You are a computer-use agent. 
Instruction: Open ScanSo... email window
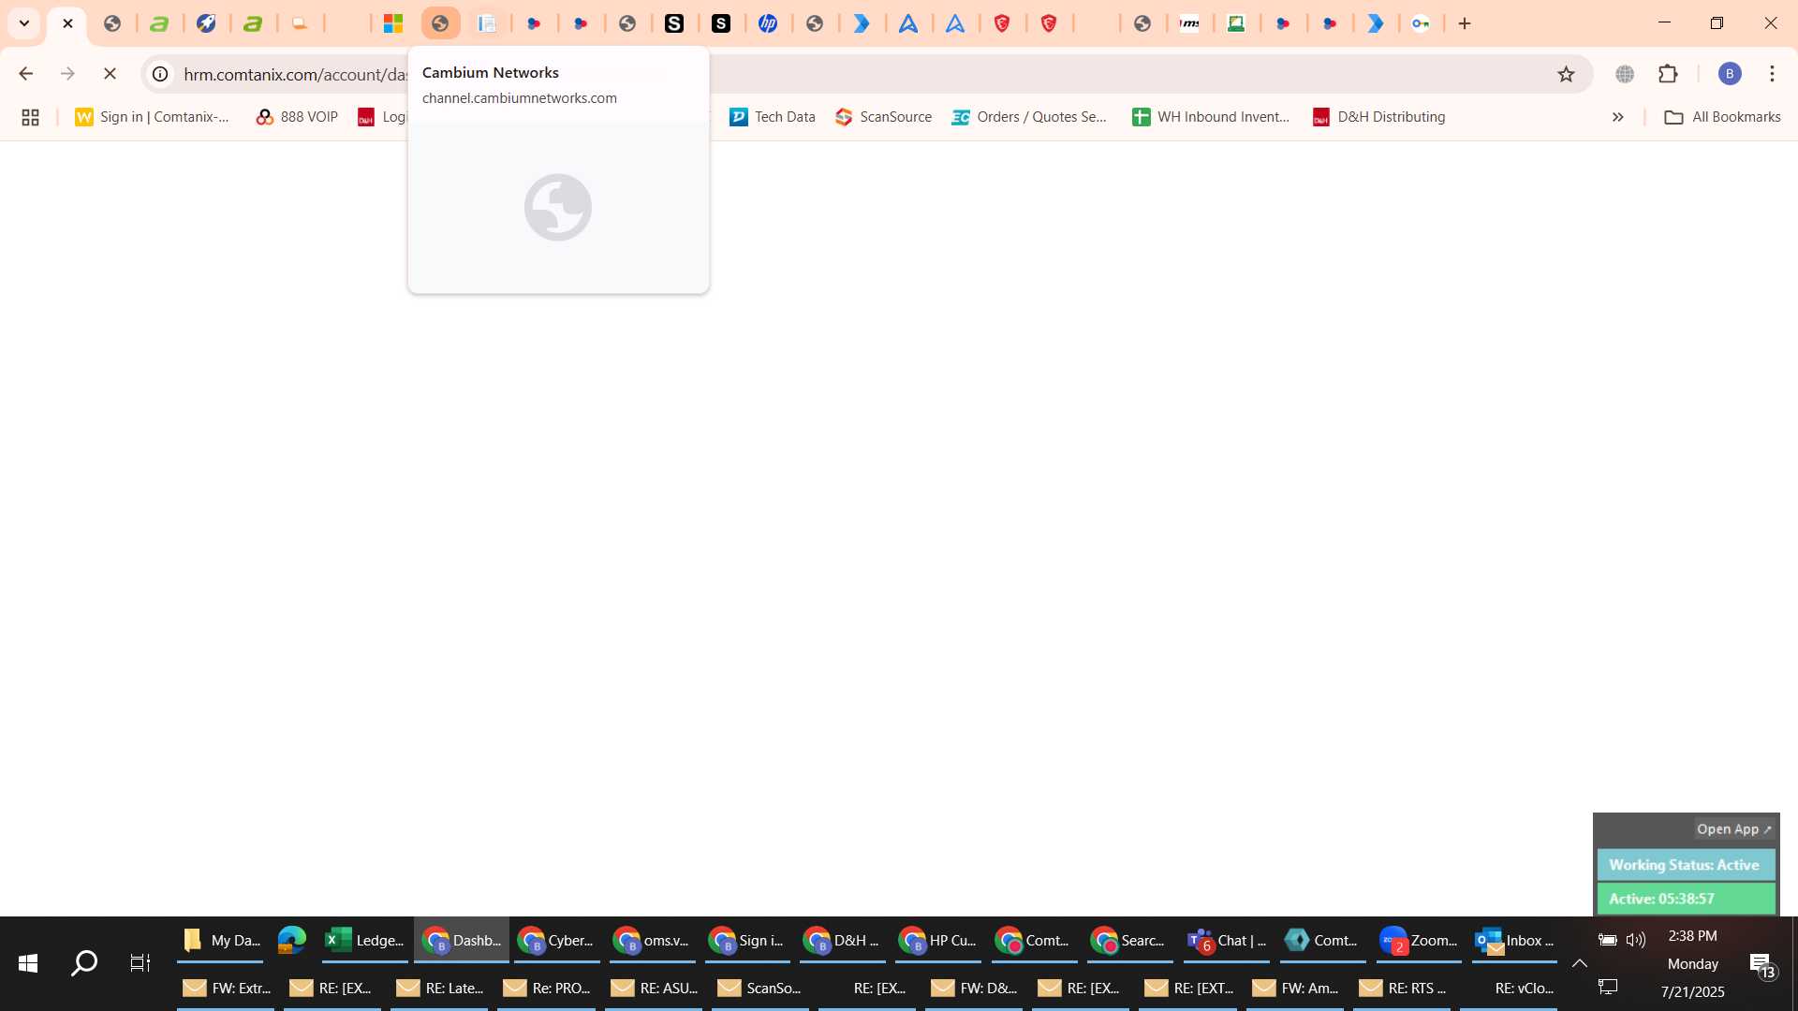point(760,989)
